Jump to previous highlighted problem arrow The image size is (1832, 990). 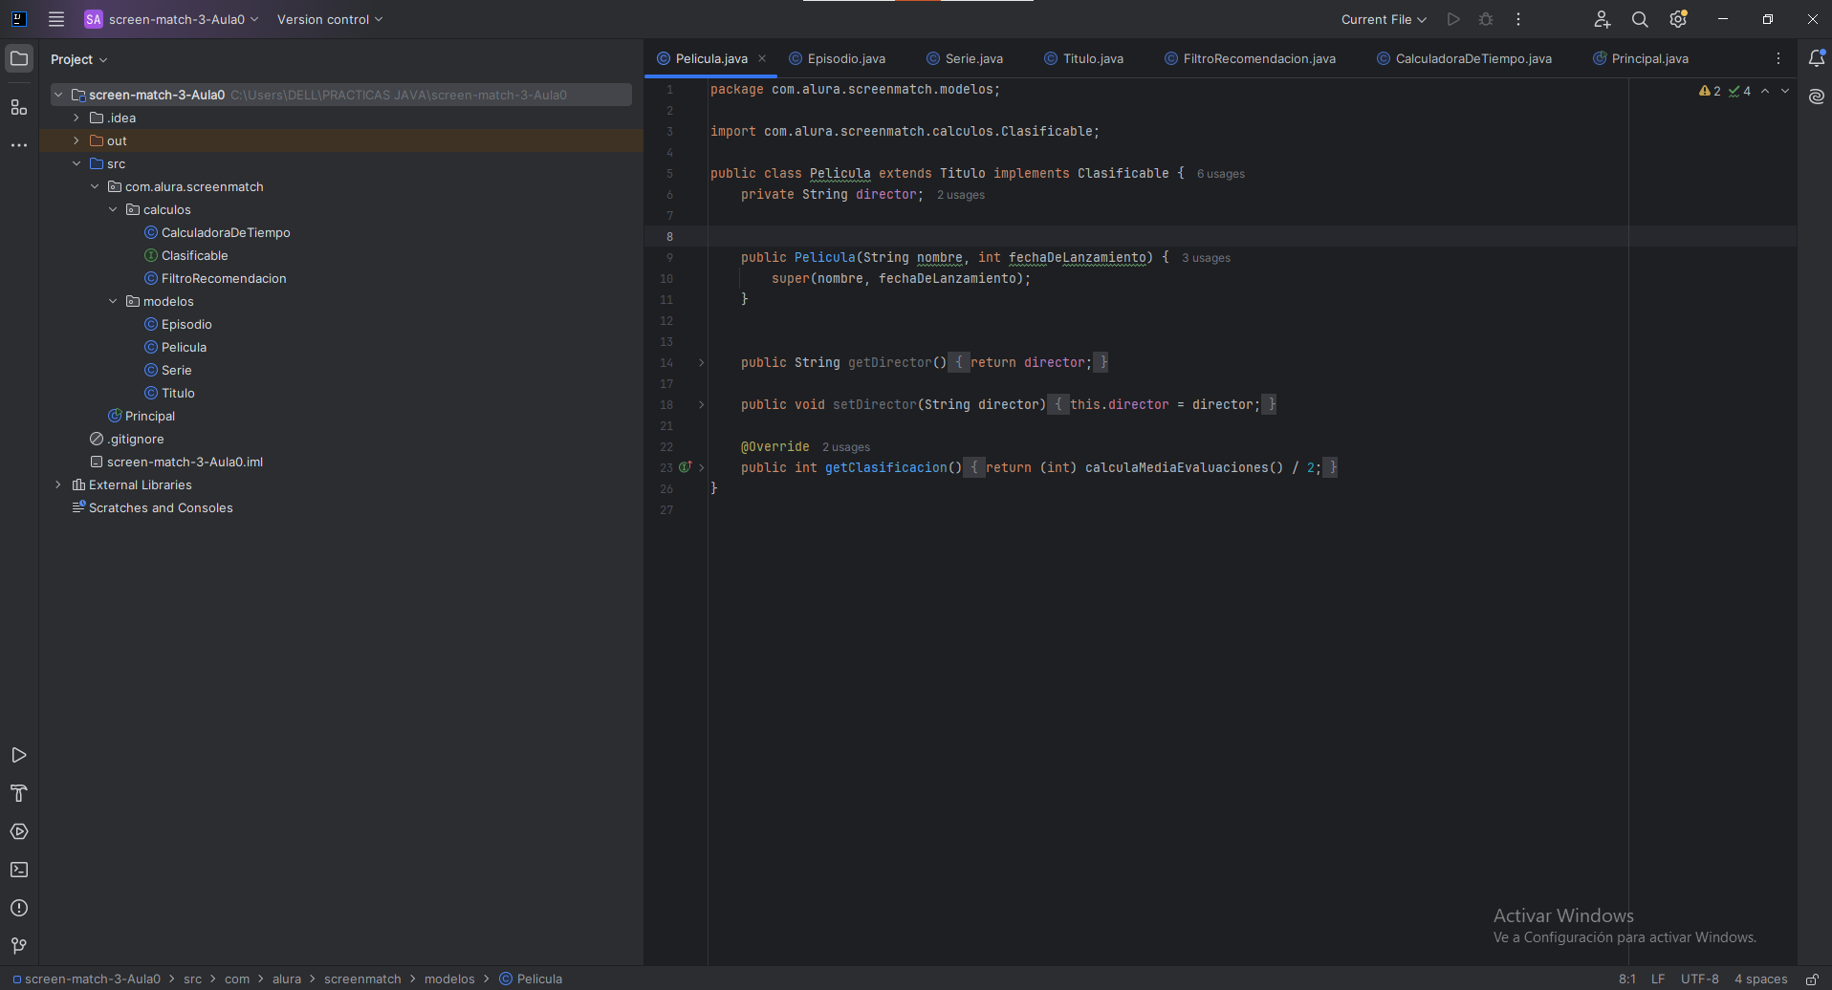pos(1765,91)
